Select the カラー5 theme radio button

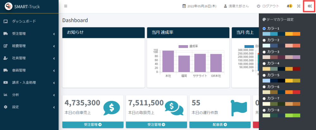264,75
